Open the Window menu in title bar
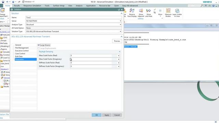 coord(28,2)
